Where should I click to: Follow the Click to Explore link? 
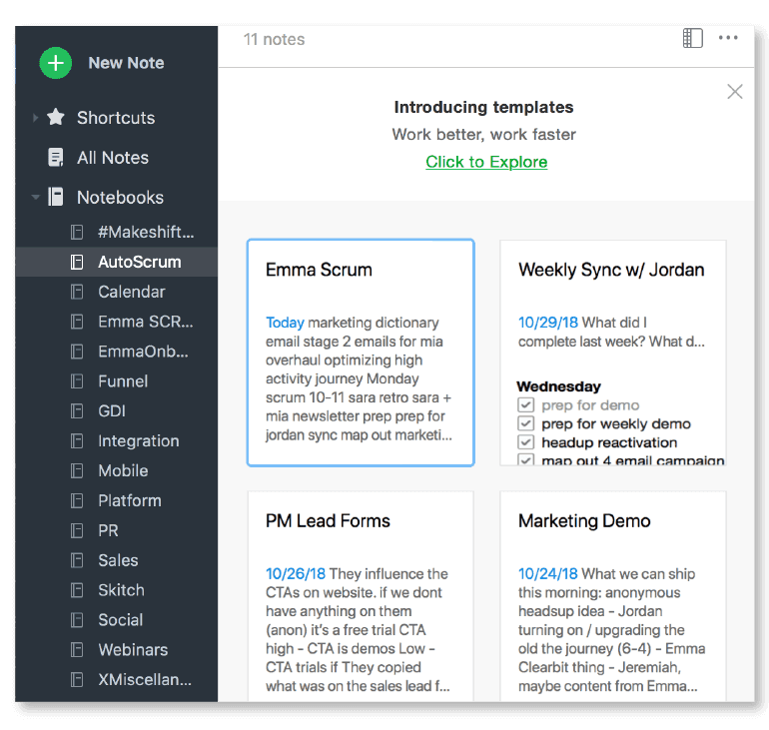click(486, 162)
